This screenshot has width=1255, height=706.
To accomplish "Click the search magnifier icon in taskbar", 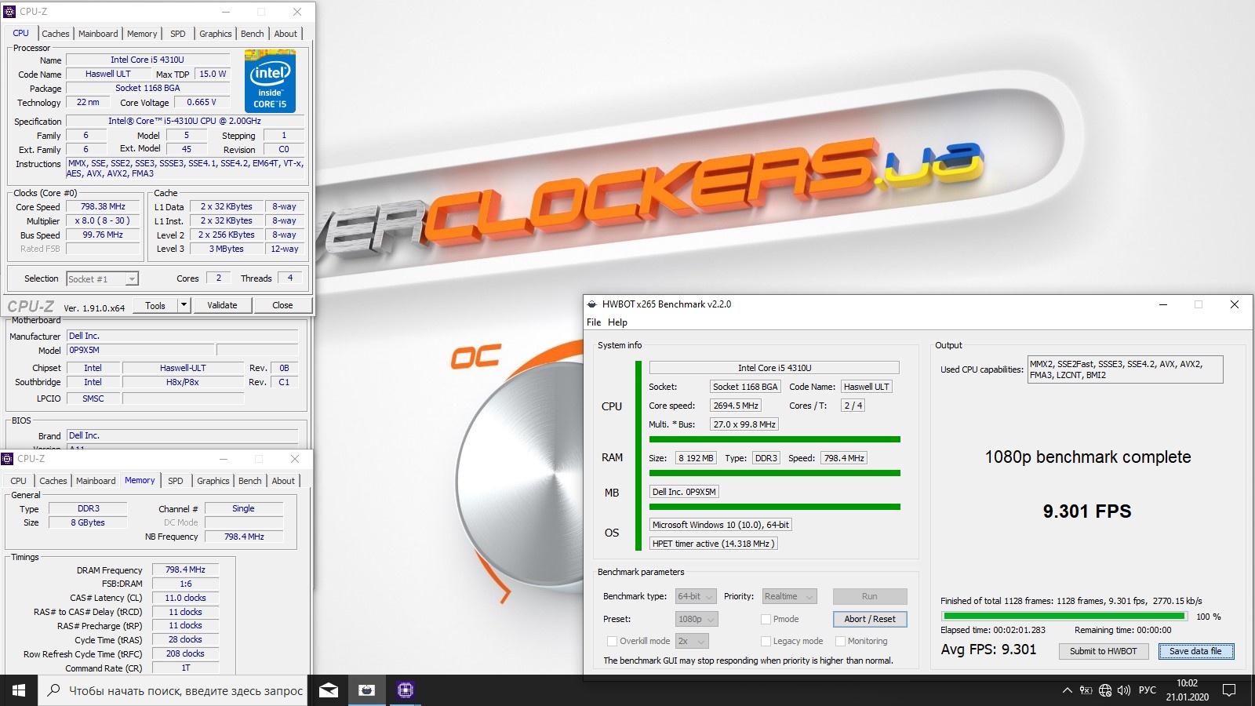I will click(53, 690).
